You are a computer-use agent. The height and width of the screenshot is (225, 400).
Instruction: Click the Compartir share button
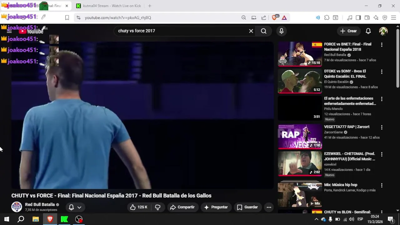(182, 207)
